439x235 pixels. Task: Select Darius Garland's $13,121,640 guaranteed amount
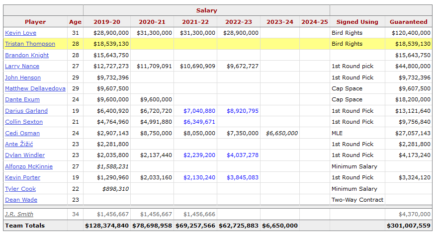click(x=413, y=111)
